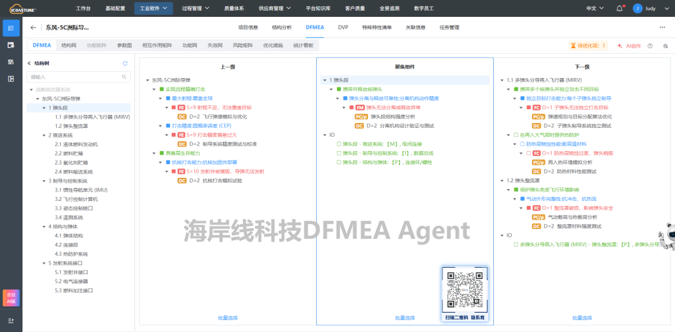Toggle green box of 携带并释放核弹头
This screenshot has width=675, height=332.
point(338,89)
